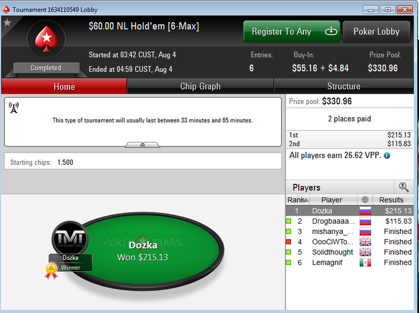Collapse the announcement panel with chevron handle
The height and width of the screenshot is (313, 419).
click(142, 145)
